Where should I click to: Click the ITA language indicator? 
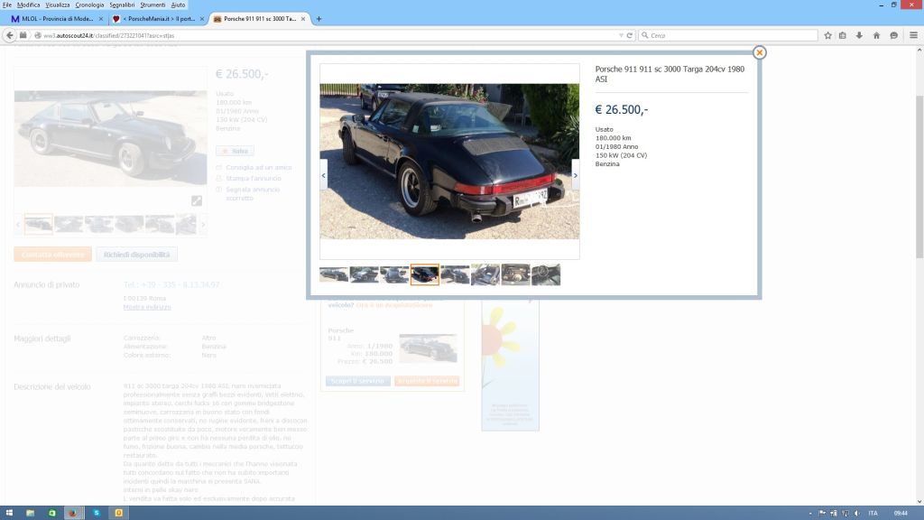(873, 513)
